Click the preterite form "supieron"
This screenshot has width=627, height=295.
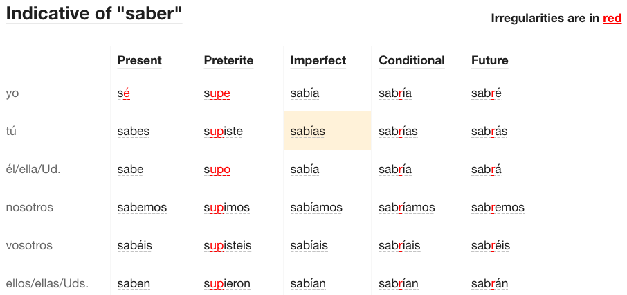click(x=227, y=283)
